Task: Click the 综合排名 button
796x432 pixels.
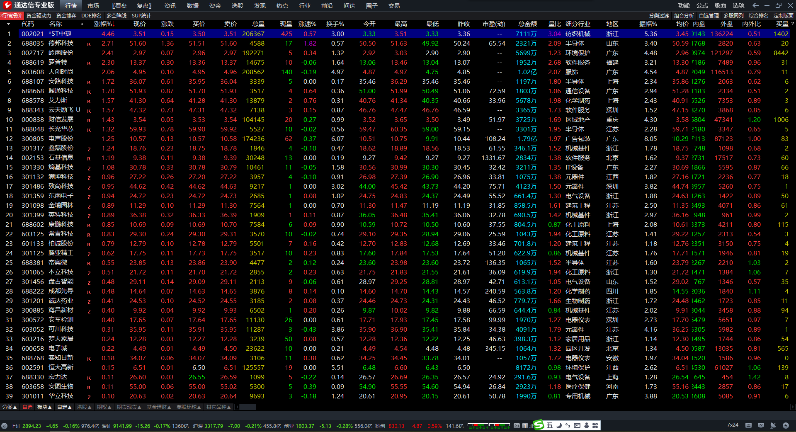Action: [x=759, y=16]
